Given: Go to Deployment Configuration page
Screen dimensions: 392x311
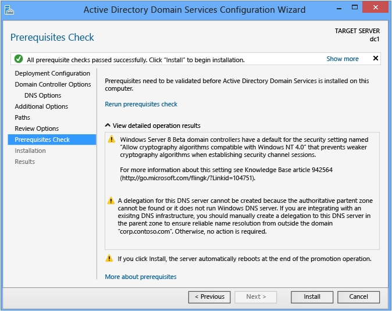Looking at the screenshot, I should point(52,73).
